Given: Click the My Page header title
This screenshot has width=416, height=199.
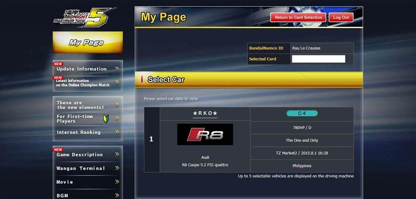Looking at the screenshot, I should (x=163, y=17).
